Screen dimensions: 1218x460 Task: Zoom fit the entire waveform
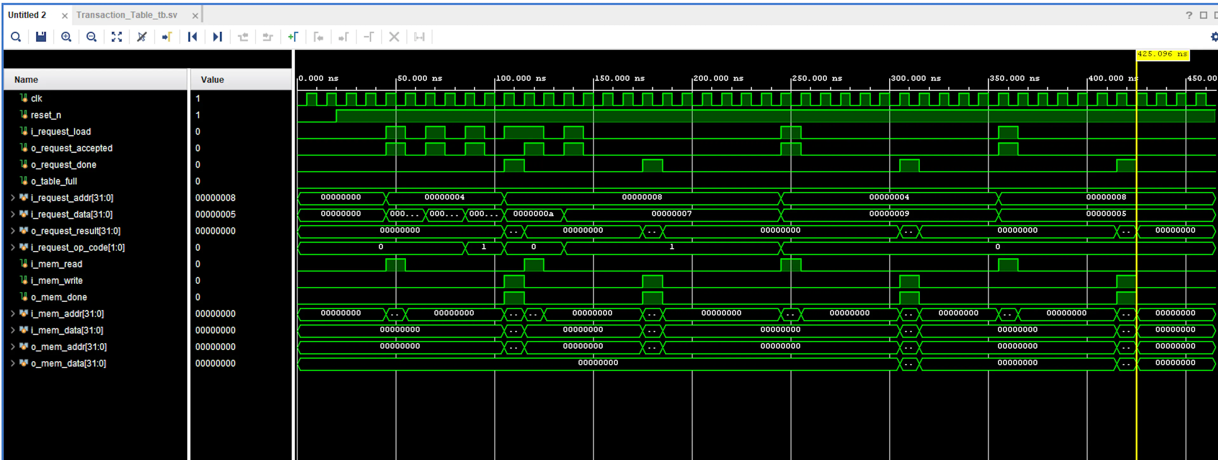(x=116, y=37)
